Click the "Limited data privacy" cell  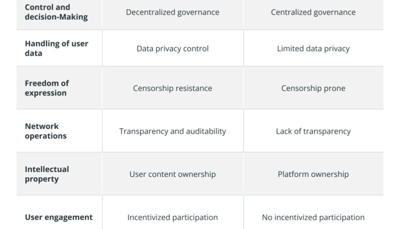tap(313, 48)
